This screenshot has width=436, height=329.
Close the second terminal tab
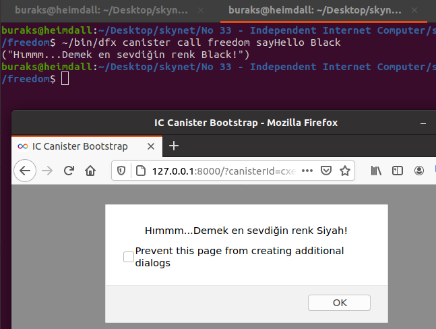point(414,10)
